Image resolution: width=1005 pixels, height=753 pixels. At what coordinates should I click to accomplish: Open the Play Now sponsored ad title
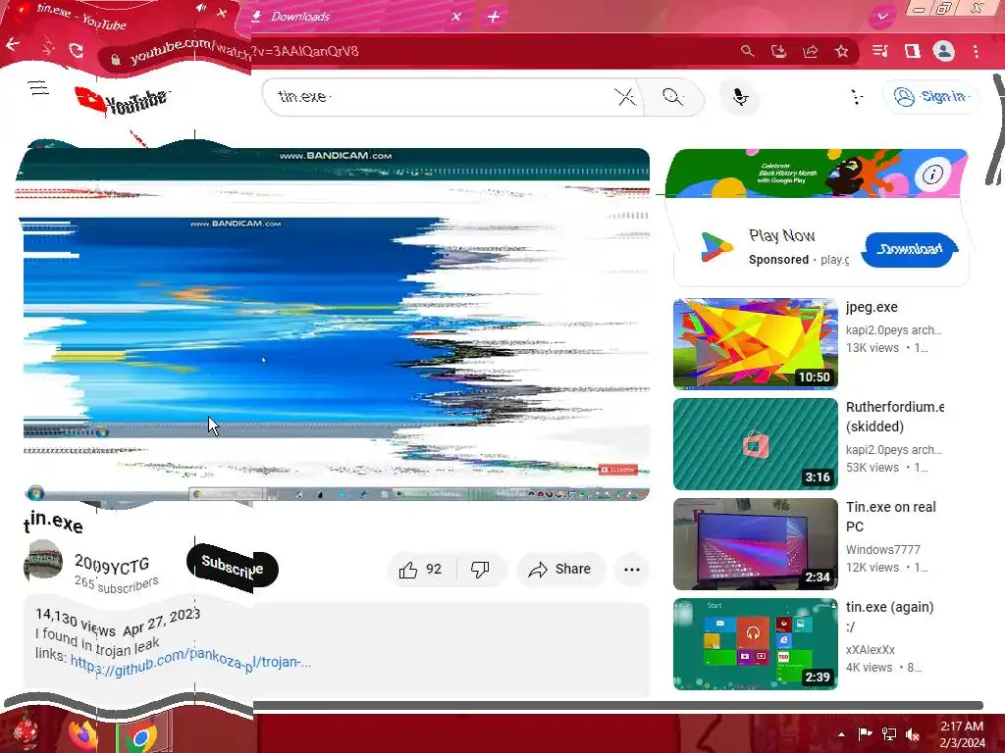(x=782, y=235)
